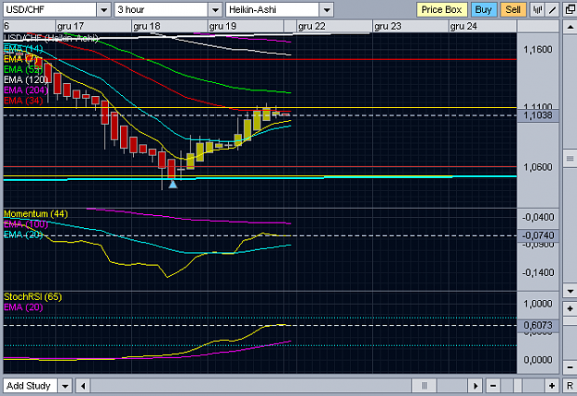Click the current price label 1,1038
Screen dimensions: 577x396
[538, 115]
